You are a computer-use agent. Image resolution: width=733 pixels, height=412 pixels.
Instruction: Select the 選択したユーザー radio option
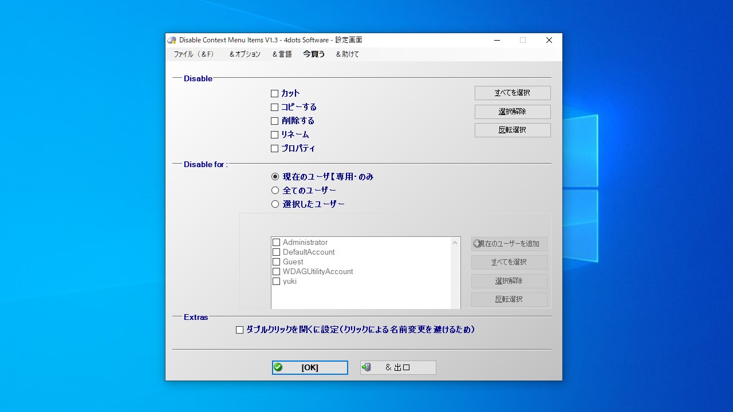(275, 204)
